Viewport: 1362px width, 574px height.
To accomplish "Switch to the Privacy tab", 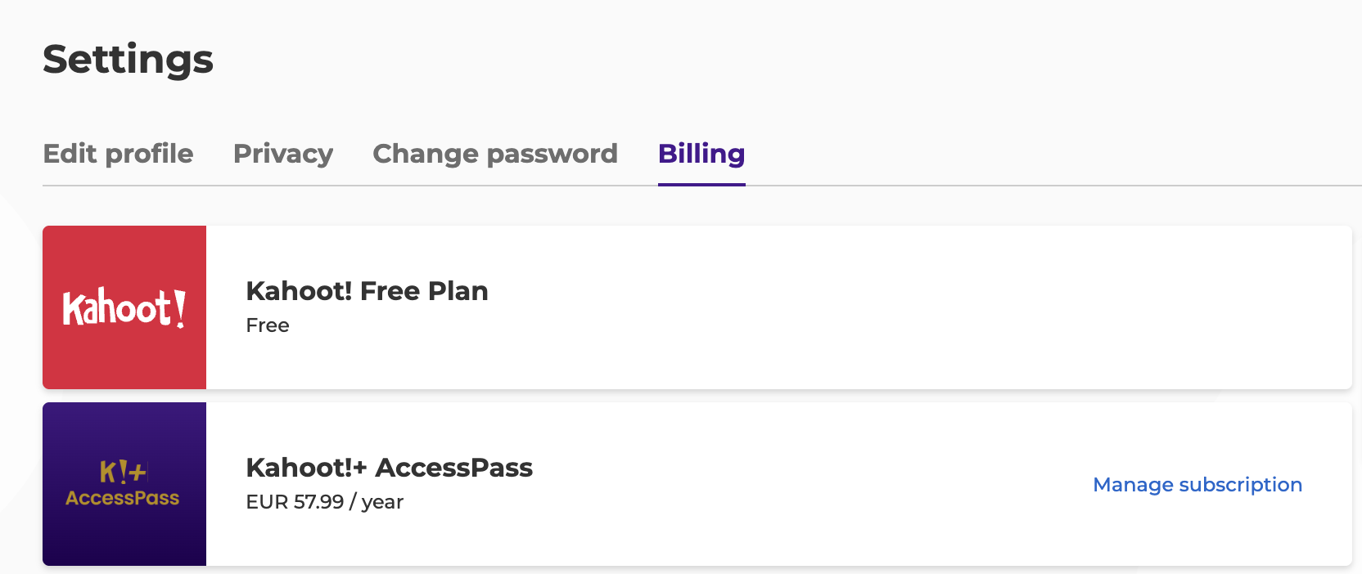I will pos(283,154).
